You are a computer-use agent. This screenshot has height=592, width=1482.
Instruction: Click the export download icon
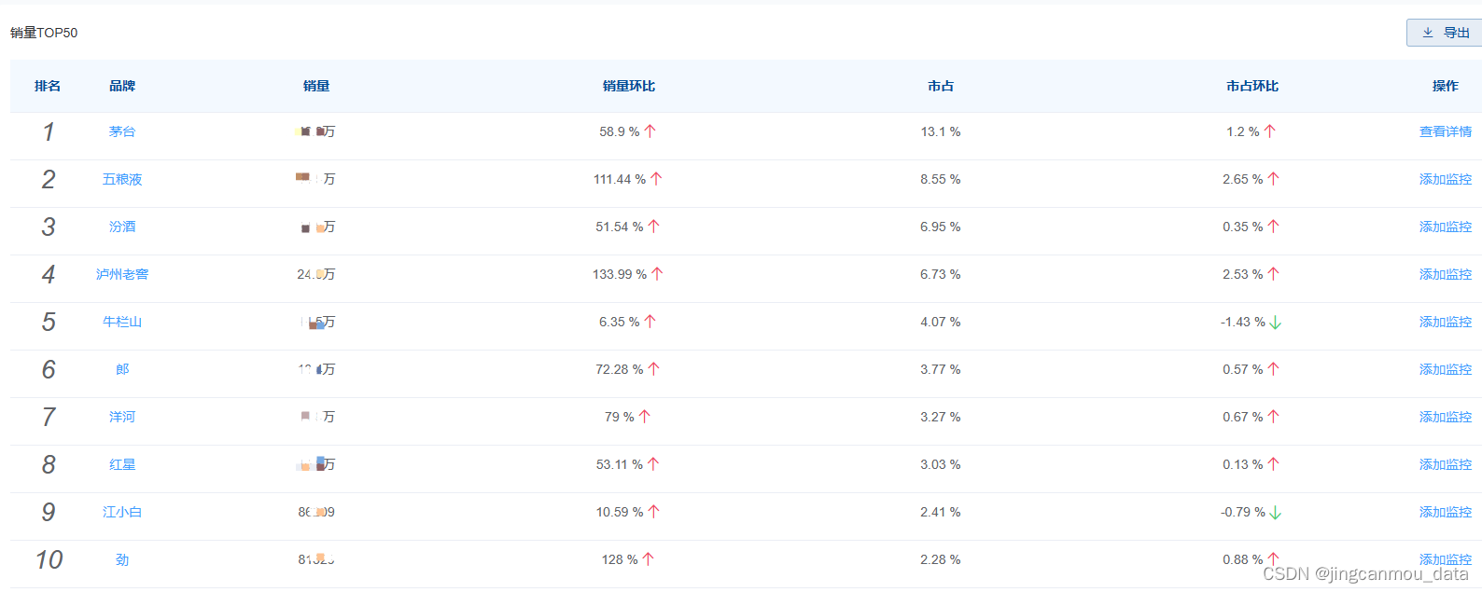pos(1428,33)
